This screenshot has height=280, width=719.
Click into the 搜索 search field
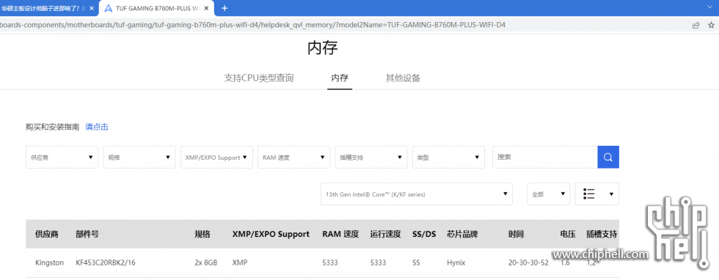[x=544, y=157]
